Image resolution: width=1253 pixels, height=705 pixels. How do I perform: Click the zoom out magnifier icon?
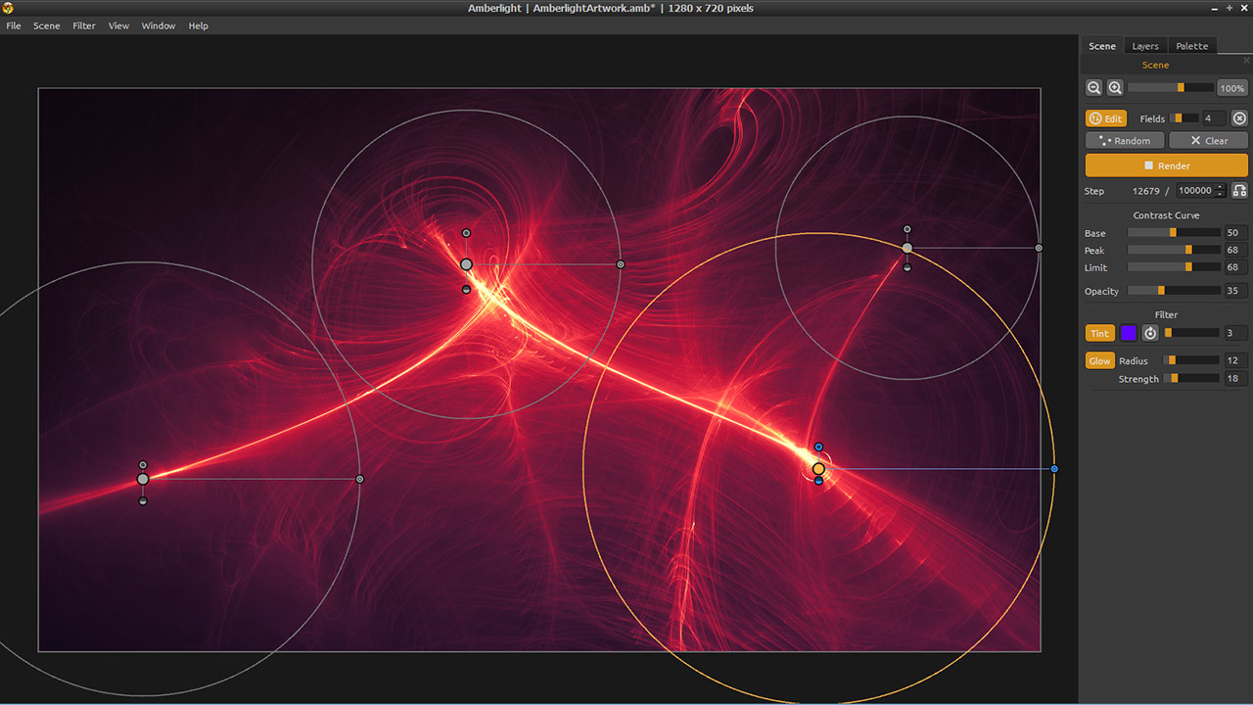click(1094, 88)
